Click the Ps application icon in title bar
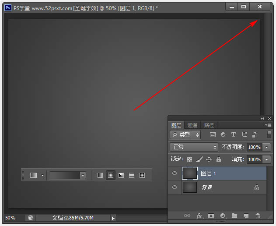 coord(8,8)
